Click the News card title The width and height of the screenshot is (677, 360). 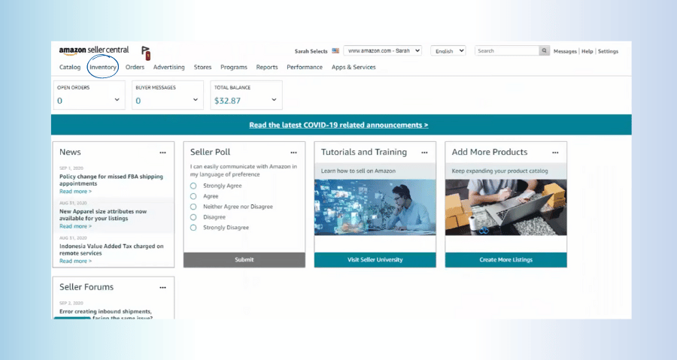click(70, 152)
